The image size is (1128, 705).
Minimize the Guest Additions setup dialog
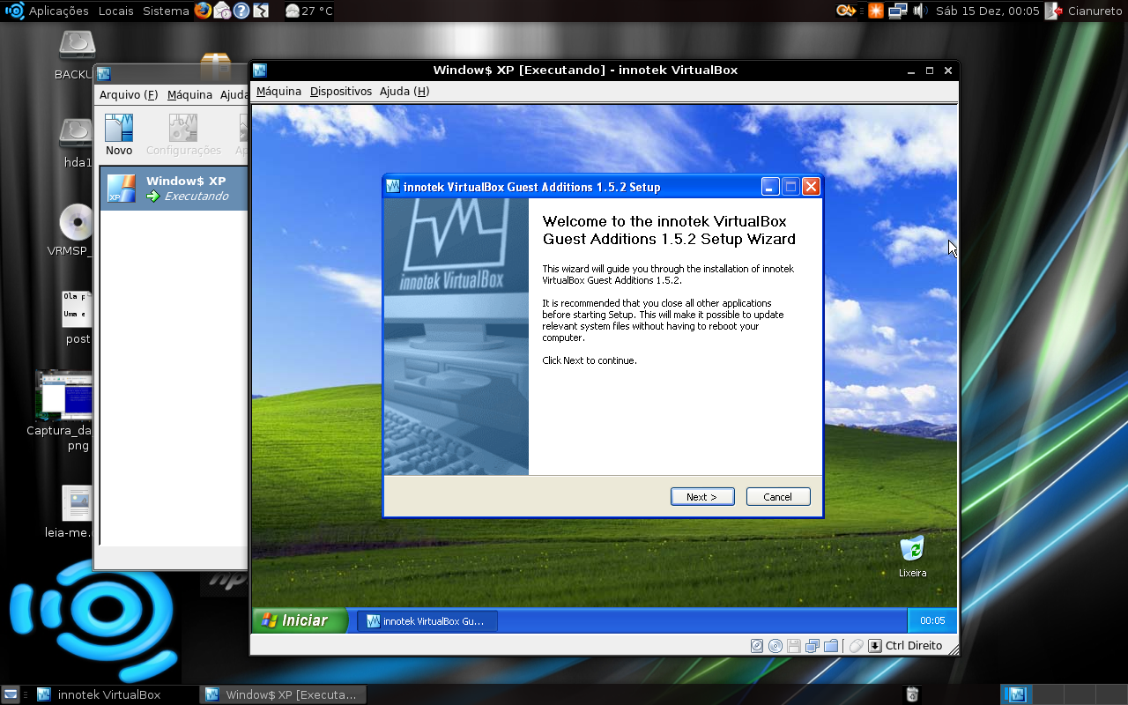(x=771, y=186)
